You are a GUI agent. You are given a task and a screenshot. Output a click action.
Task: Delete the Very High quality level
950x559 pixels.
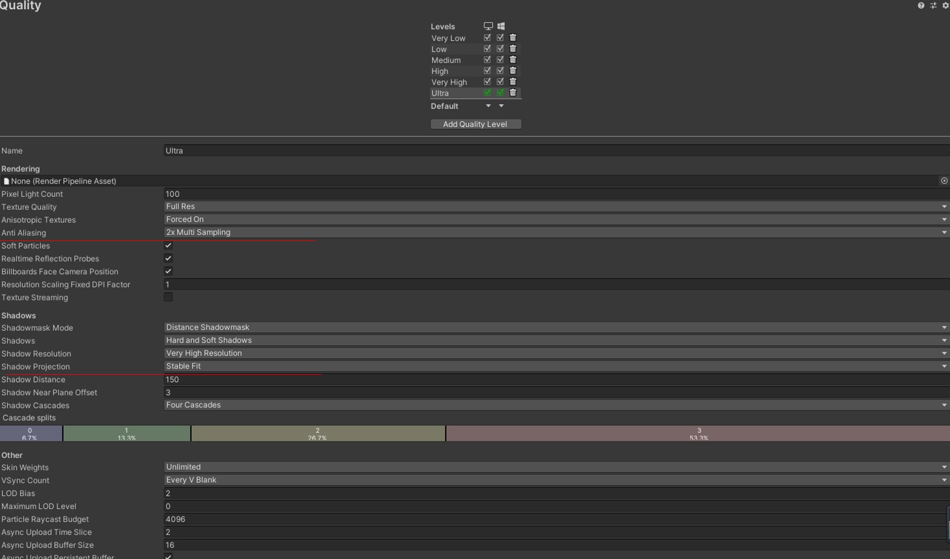pyautogui.click(x=513, y=81)
